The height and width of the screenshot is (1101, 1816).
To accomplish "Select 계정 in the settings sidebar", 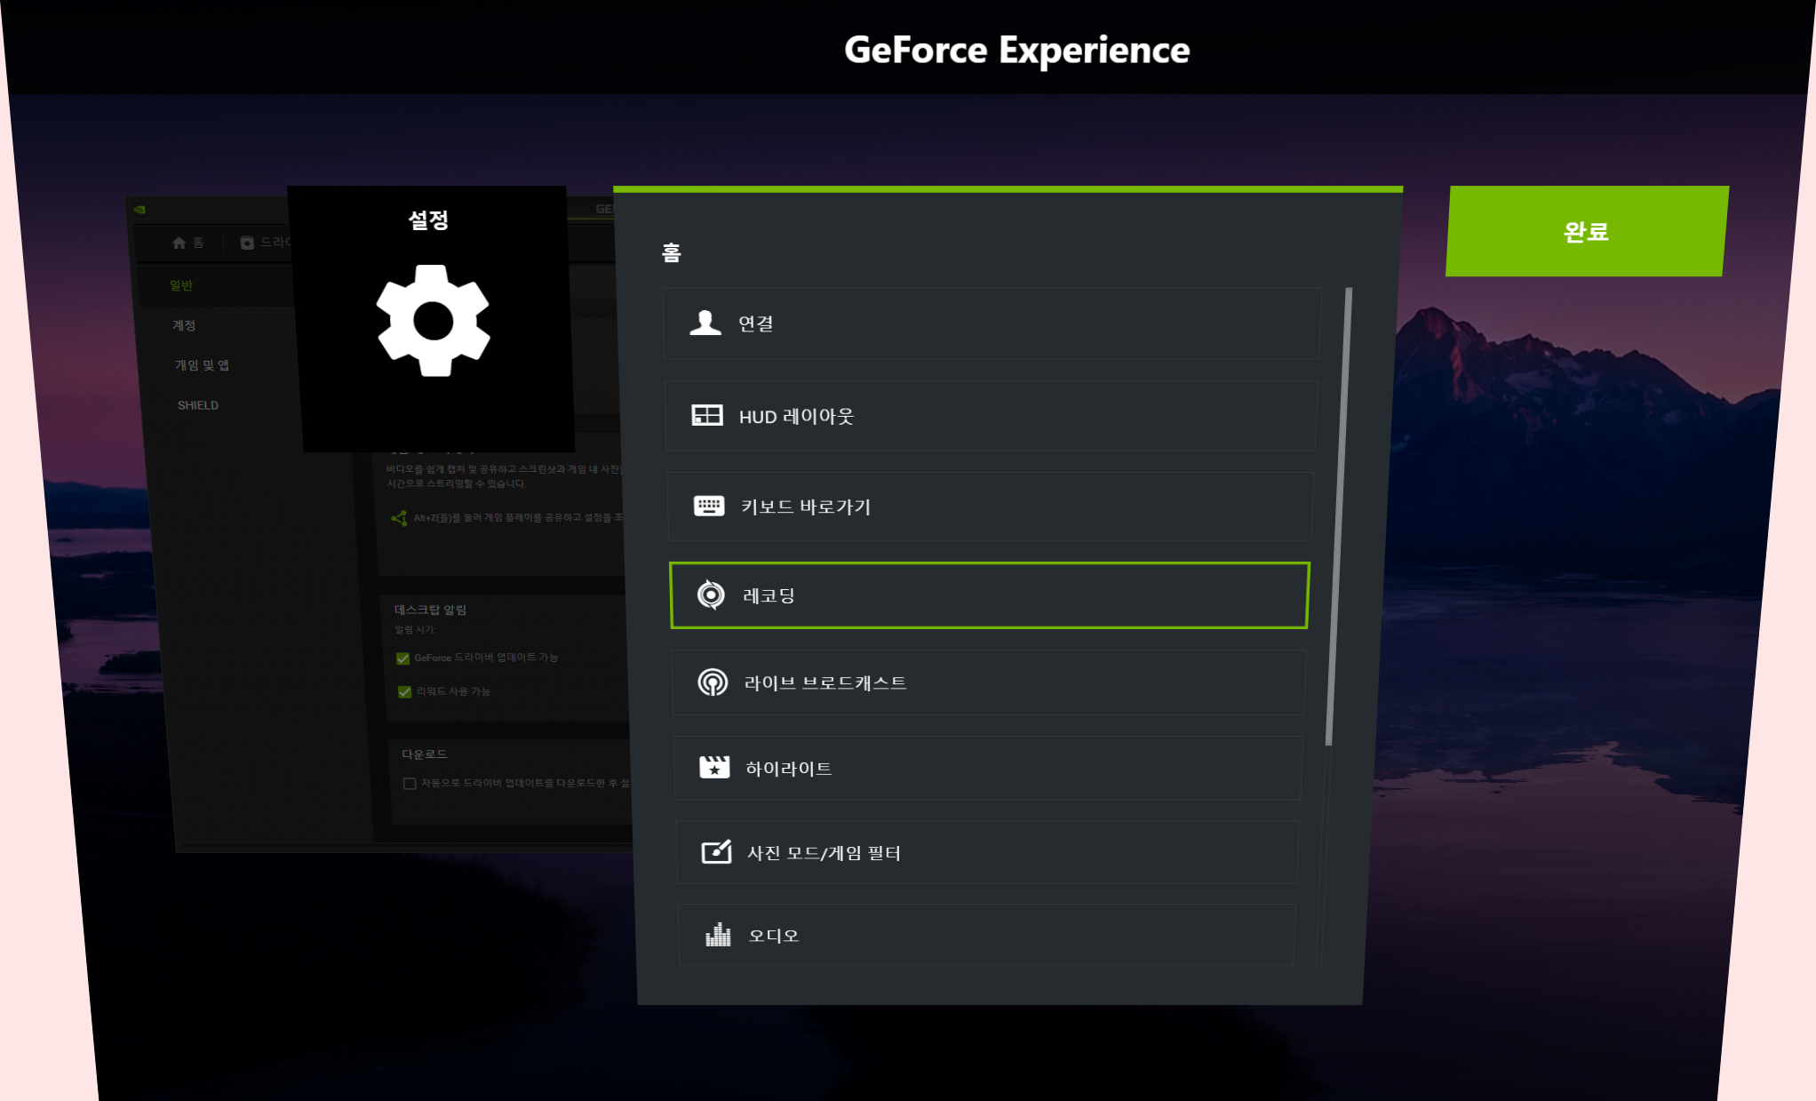I will (184, 325).
